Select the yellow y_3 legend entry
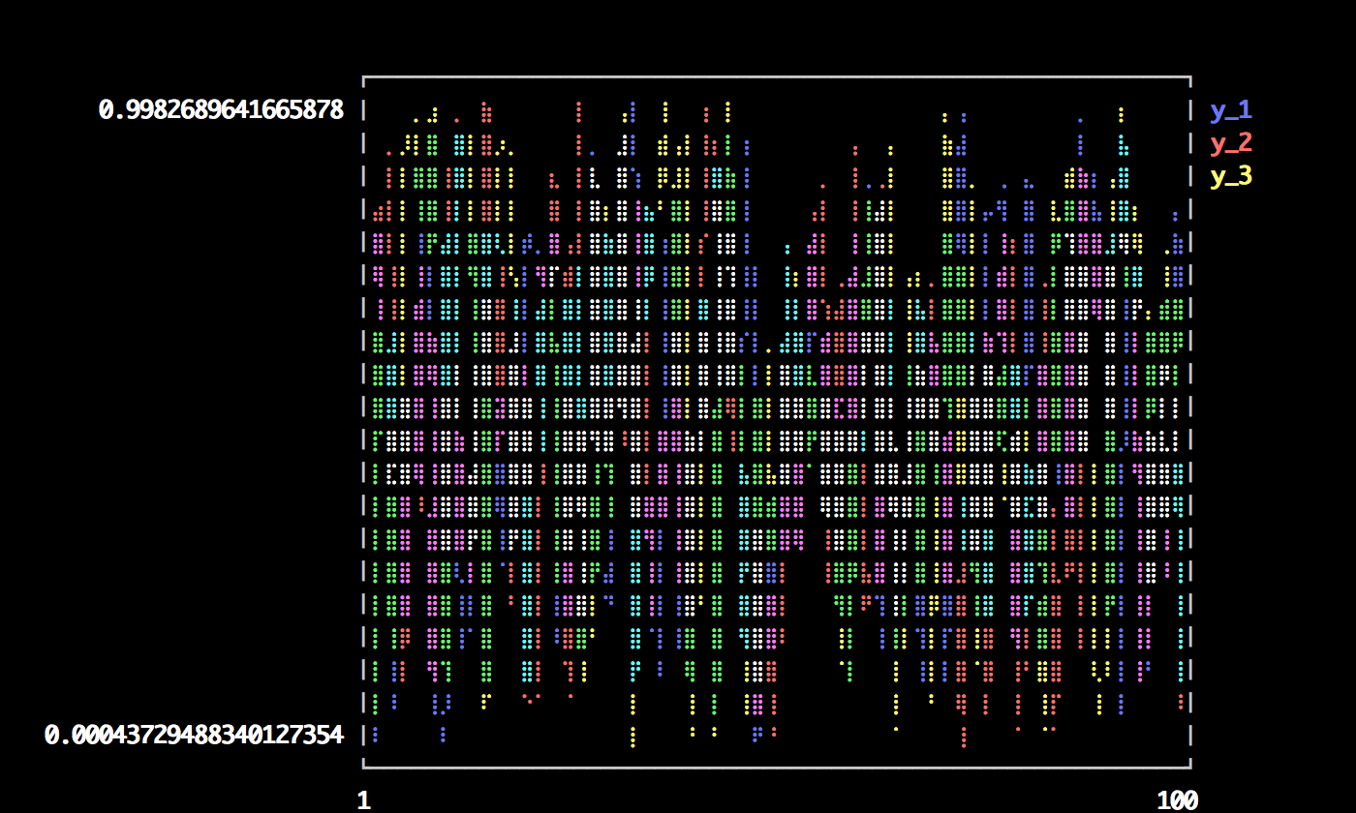This screenshot has height=813, width=1356. pyautogui.click(x=1230, y=176)
